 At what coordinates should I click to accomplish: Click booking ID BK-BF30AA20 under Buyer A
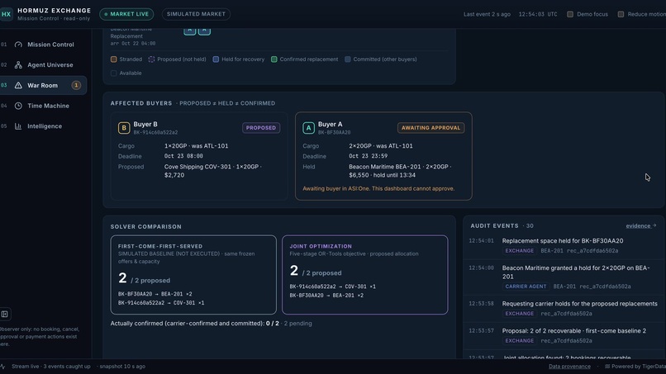(x=335, y=132)
